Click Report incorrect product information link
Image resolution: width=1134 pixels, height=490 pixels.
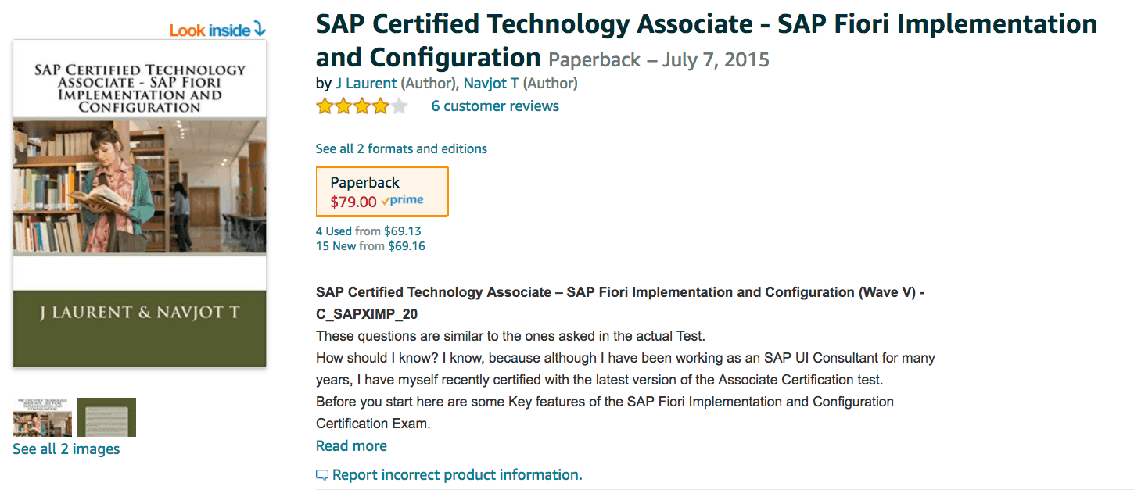tap(458, 475)
